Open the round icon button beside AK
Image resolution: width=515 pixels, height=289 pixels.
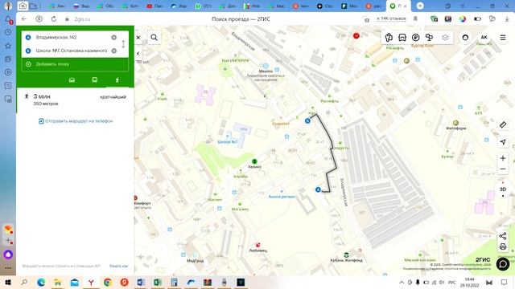pos(465,38)
